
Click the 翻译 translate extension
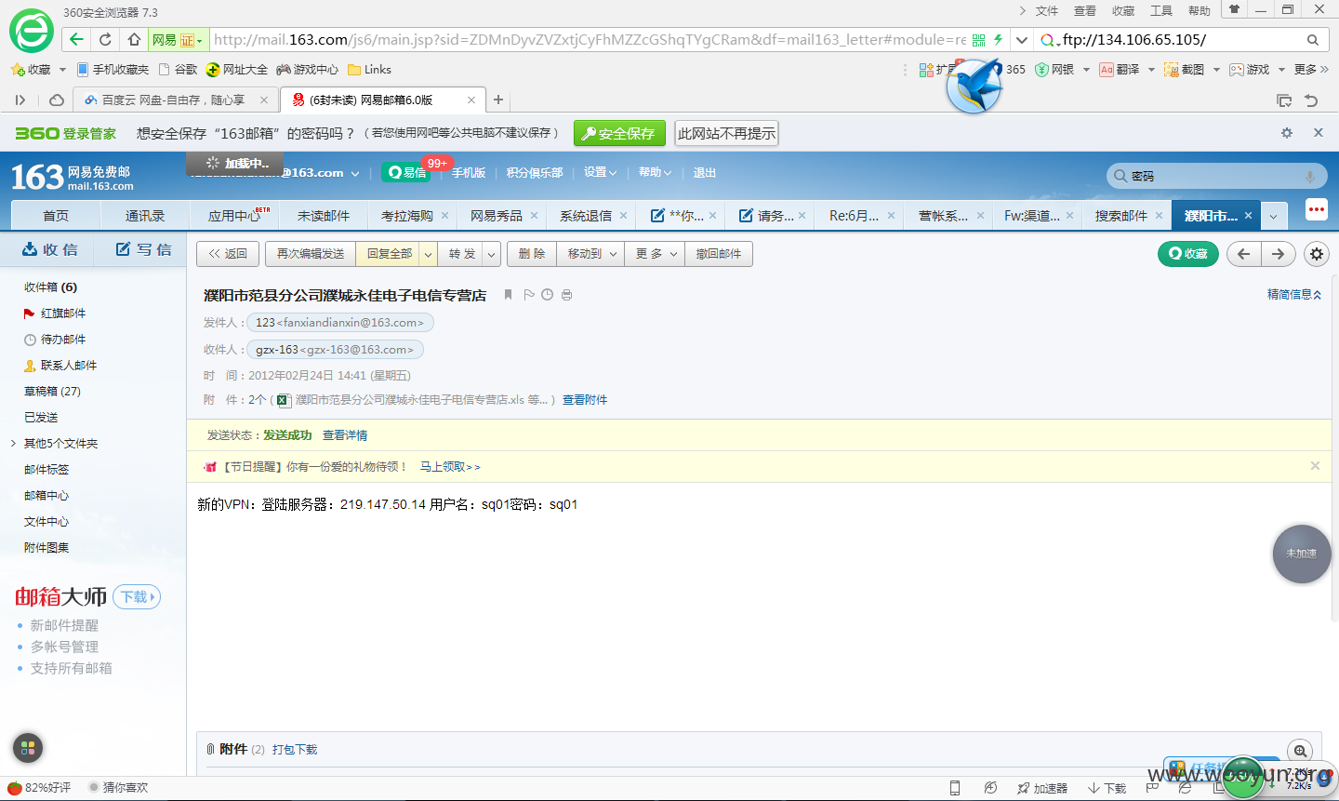point(1120,70)
